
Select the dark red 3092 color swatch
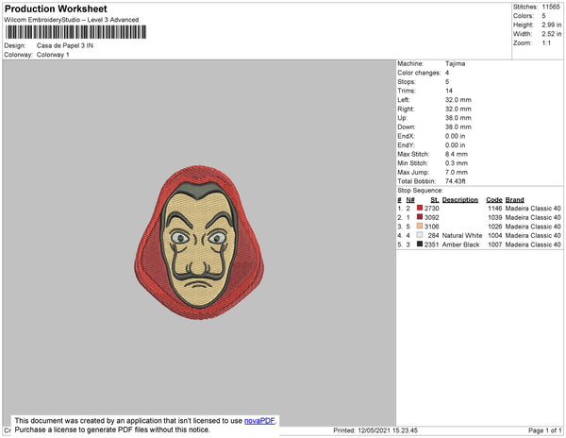click(x=420, y=217)
